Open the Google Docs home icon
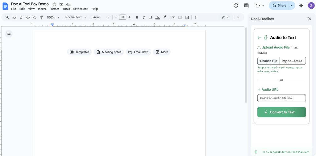 coord(5,6)
